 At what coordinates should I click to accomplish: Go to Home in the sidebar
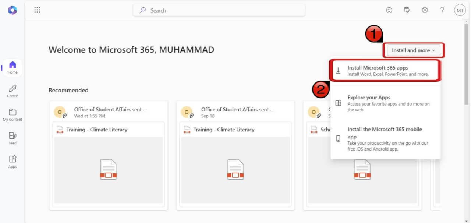13,68
